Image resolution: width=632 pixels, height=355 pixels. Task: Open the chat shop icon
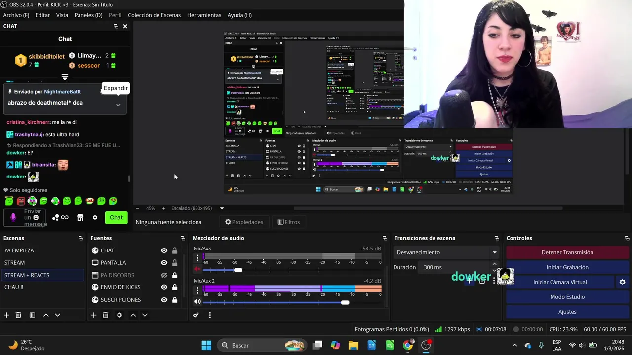tap(80, 217)
